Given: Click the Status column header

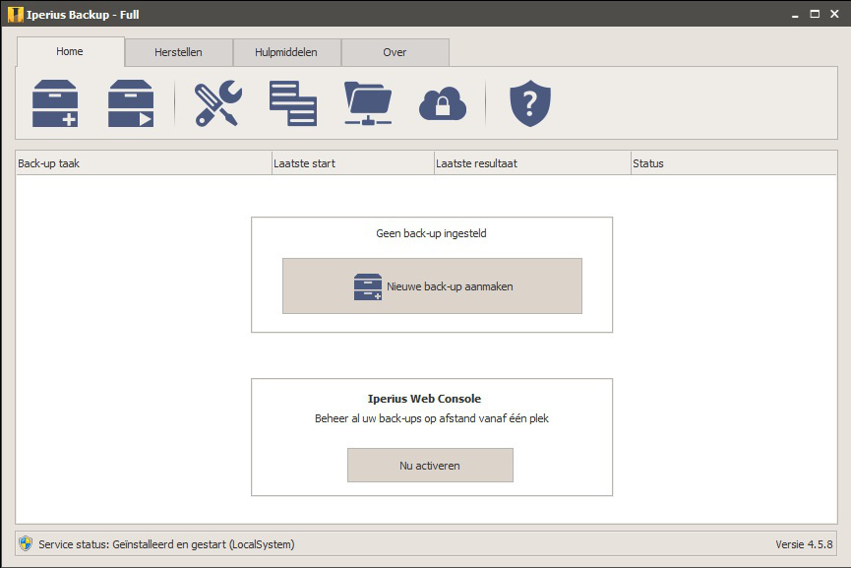Looking at the screenshot, I should tap(734, 163).
